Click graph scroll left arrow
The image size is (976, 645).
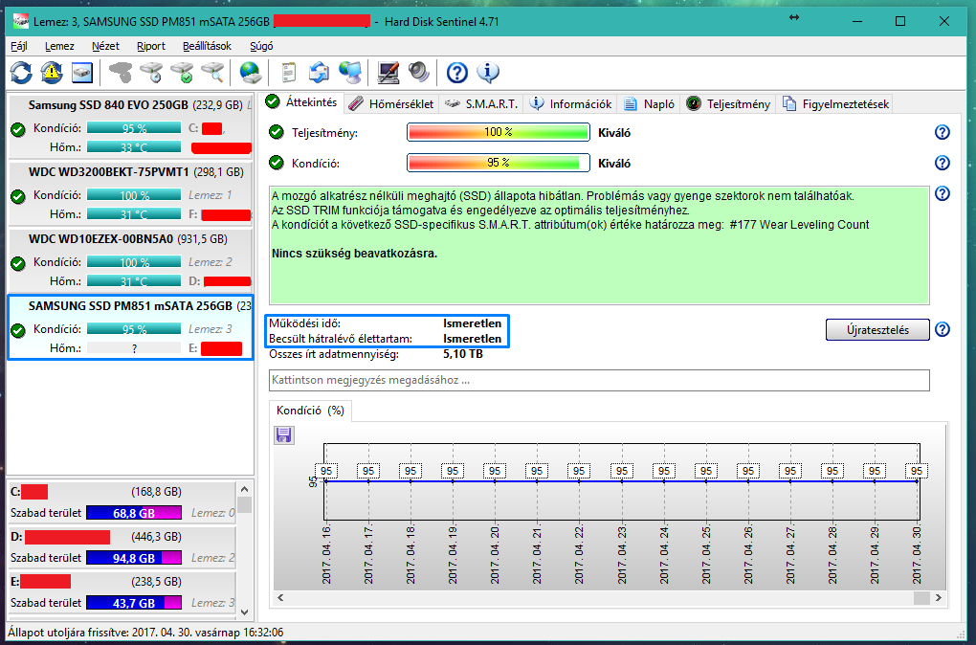280,598
